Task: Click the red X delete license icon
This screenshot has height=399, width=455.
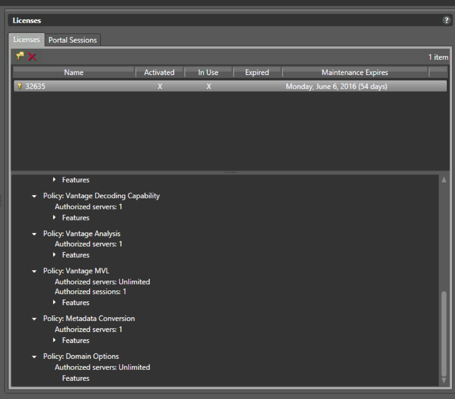Action: point(32,57)
